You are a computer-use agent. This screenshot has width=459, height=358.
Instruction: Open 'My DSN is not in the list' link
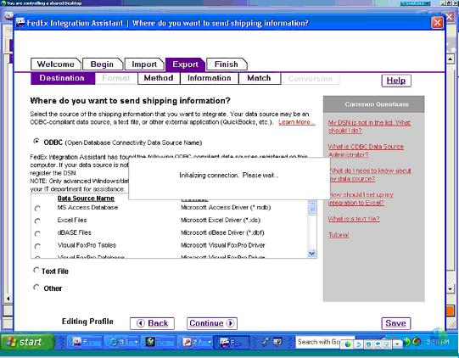pos(369,126)
